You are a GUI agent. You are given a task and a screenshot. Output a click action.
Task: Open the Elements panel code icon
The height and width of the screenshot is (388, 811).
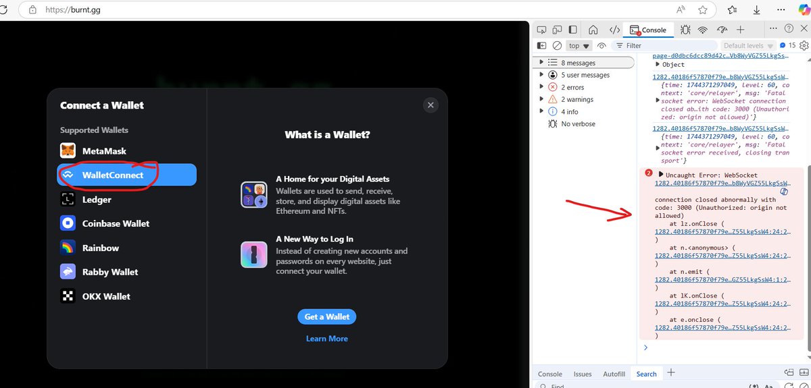click(x=614, y=30)
